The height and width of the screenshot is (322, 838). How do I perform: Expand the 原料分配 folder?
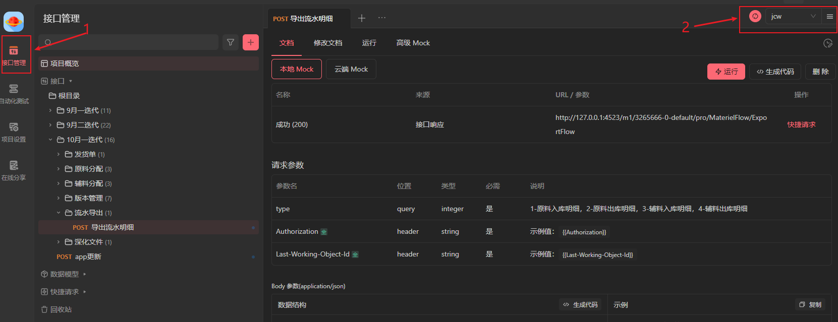coord(59,169)
